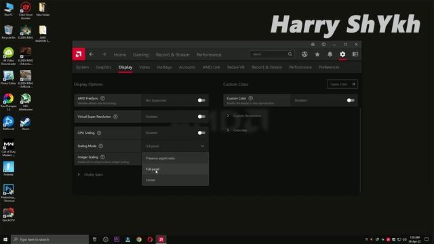Open This PC desktop icon
The width and height of the screenshot is (434, 244).
point(8,9)
